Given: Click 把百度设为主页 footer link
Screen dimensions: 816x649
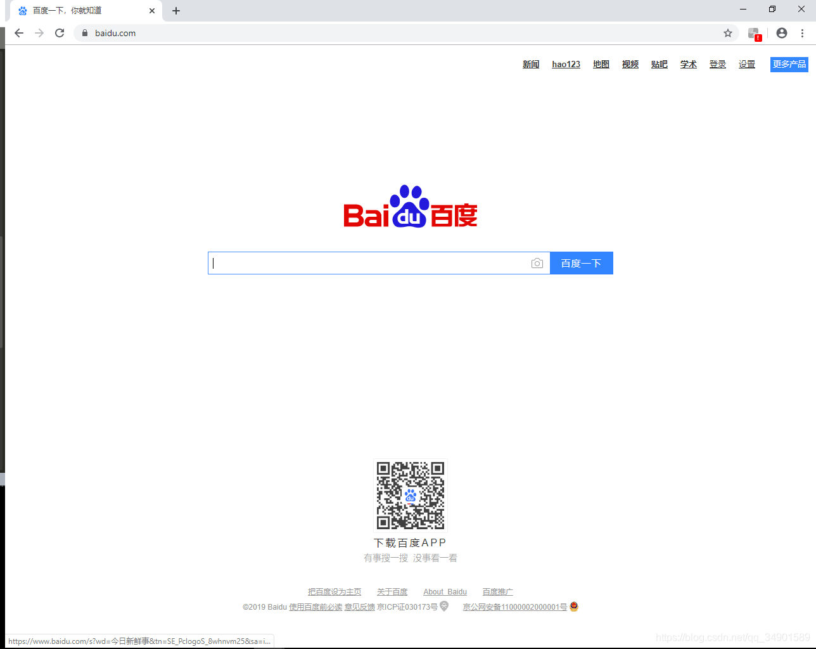Looking at the screenshot, I should [x=335, y=592].
